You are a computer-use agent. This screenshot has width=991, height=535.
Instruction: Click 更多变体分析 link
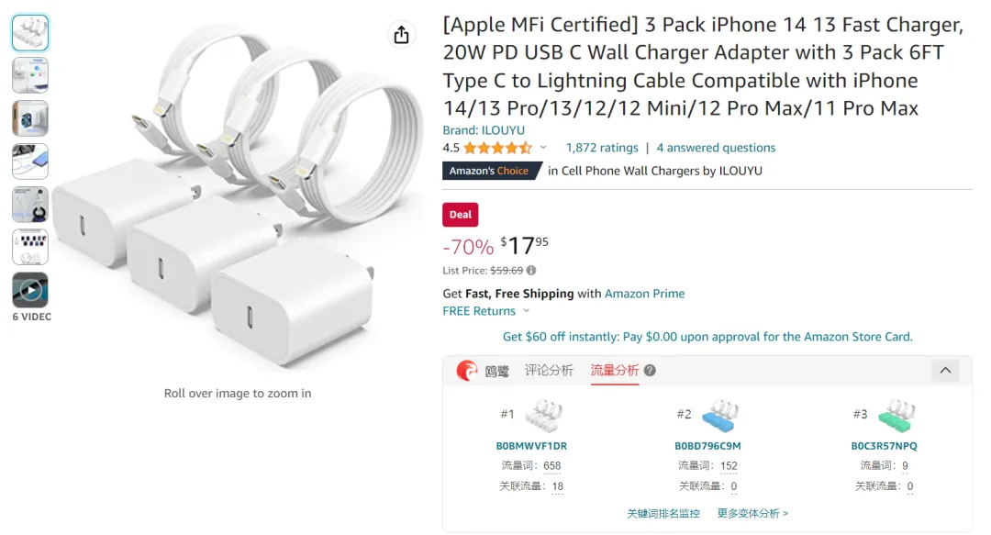752,514
